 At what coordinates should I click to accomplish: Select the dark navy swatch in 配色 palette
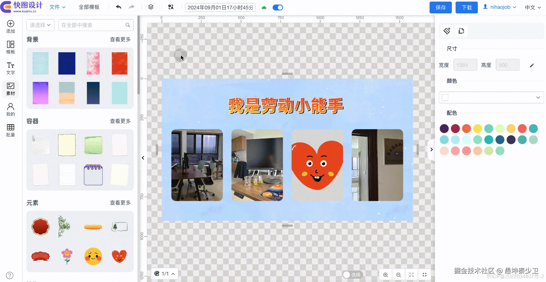(500, 139)
